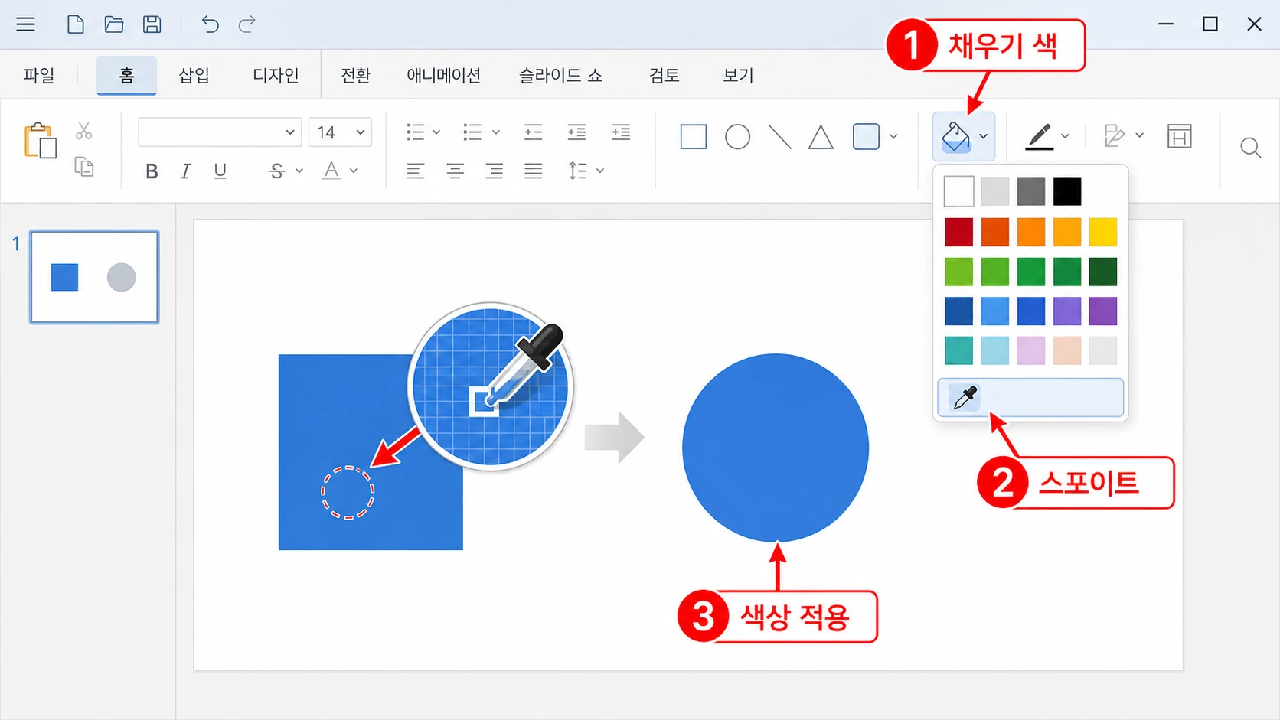Image resolution: width=1280 pixels, height=720 pixels.
Task: Align text left
Action: pos(416,171)
